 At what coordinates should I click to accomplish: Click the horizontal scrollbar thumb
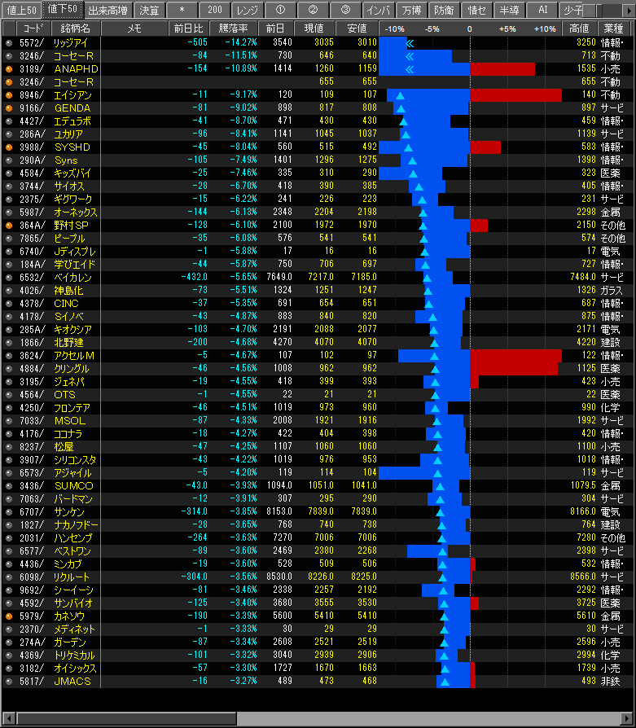[126, 718]
